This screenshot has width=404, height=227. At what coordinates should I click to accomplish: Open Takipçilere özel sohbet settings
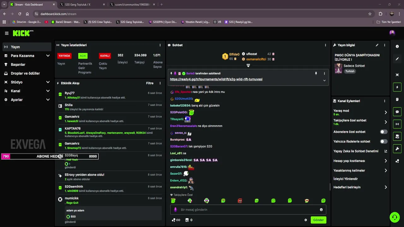click(x=360, y=122)
